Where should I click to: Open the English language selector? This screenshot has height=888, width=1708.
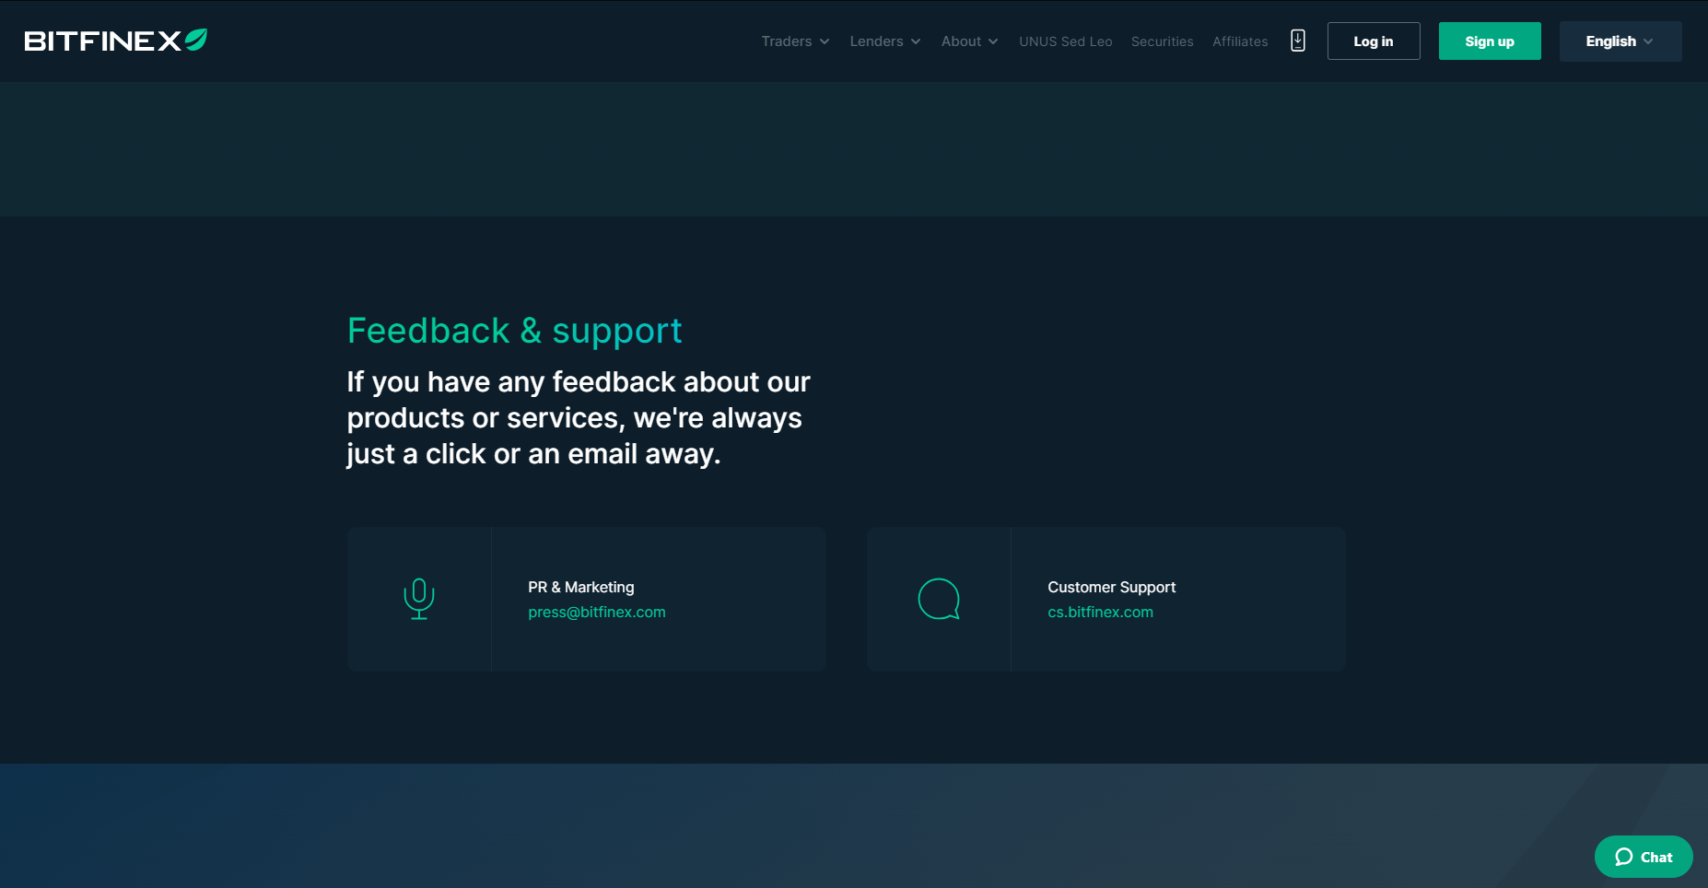tap(1620, 41)
